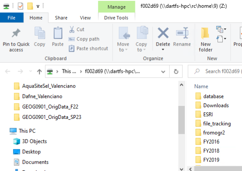Screen dimensions: 242x171
Task: Select This PC in navigation pane
Action: point(23,131)
